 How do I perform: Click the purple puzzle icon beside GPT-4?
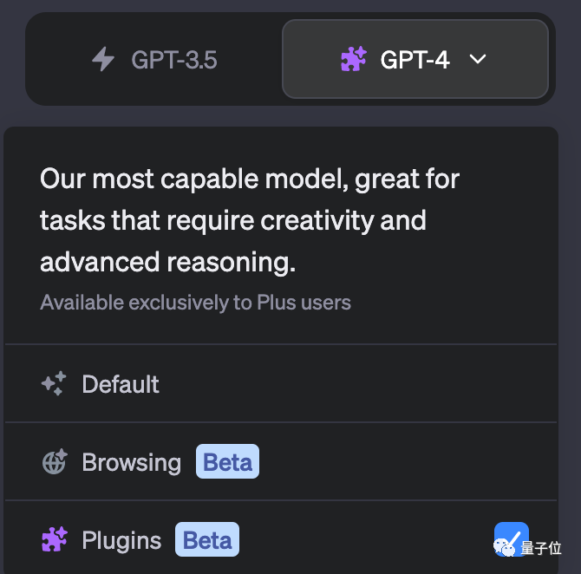(354, 59)
